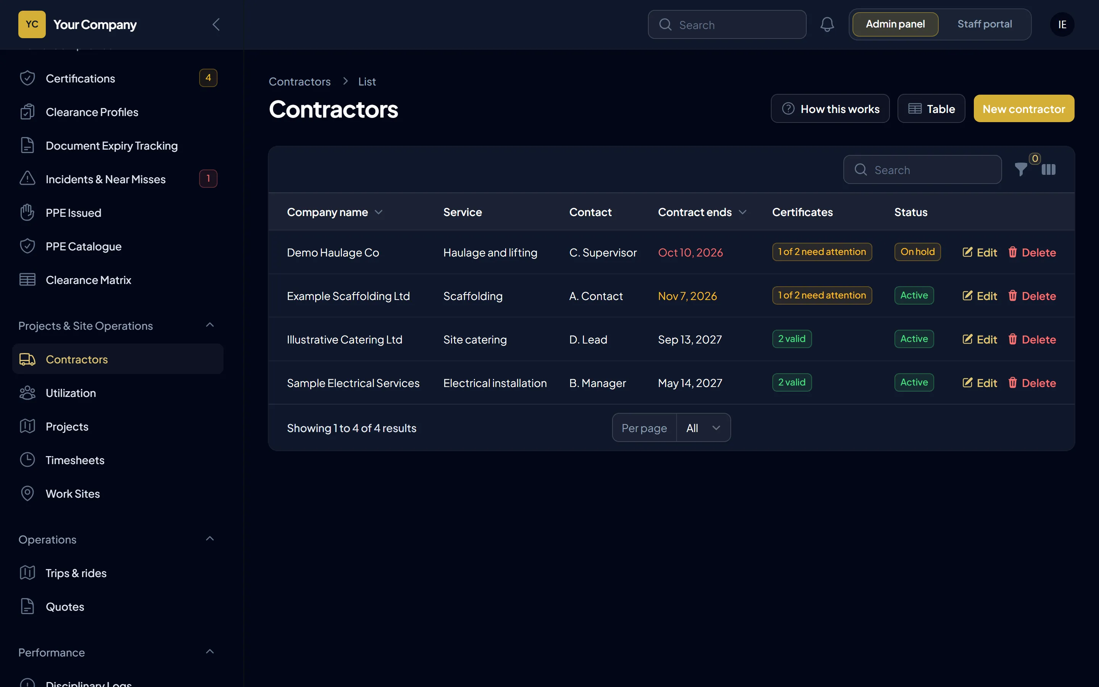Click the New contractor button
1099x687 pixels.
(x=1023, y=109)
